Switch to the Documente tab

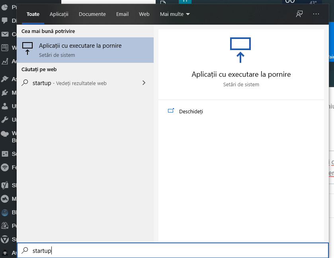(x=92, y=14)
